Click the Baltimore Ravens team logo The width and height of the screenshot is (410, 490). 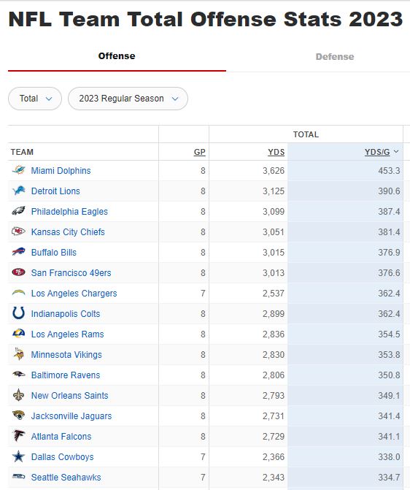tap(18, 375)
